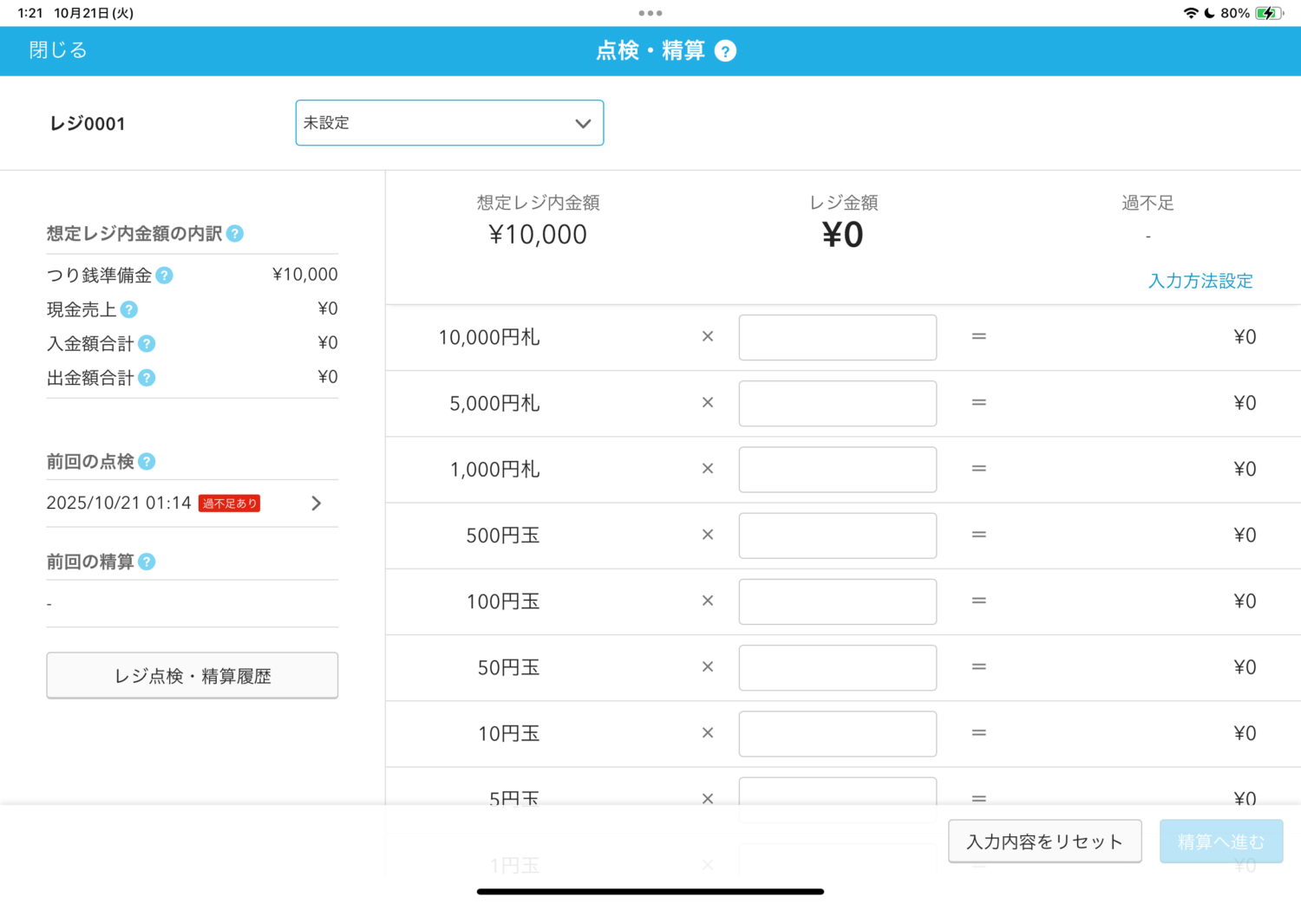The image size is (1301, 903).
Task: Proceed with 精算へ進む button
Action: pos(1220,841)
